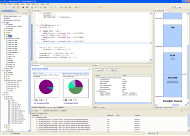Close the doom.axf editor tab

[x=41, y=65]
